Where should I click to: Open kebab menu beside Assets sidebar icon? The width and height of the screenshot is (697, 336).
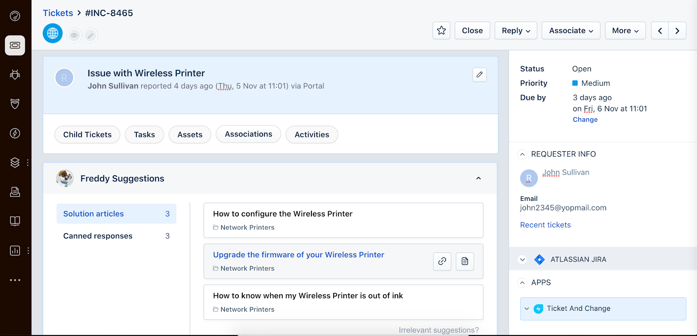click(28, 162)
